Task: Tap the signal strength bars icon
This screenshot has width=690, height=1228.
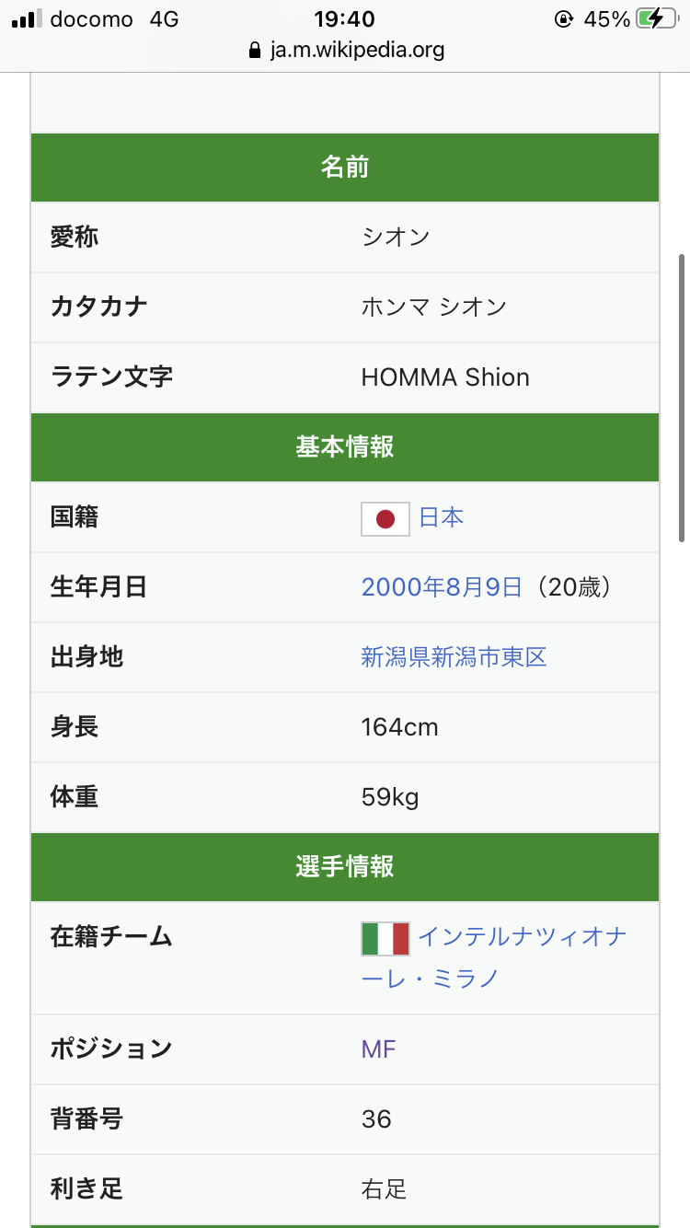Action: pyautogui.click(x=26, y=19)
